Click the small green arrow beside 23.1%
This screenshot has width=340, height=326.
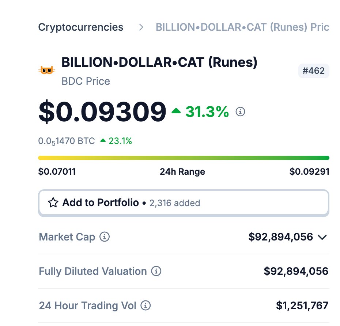coord(103,140)
